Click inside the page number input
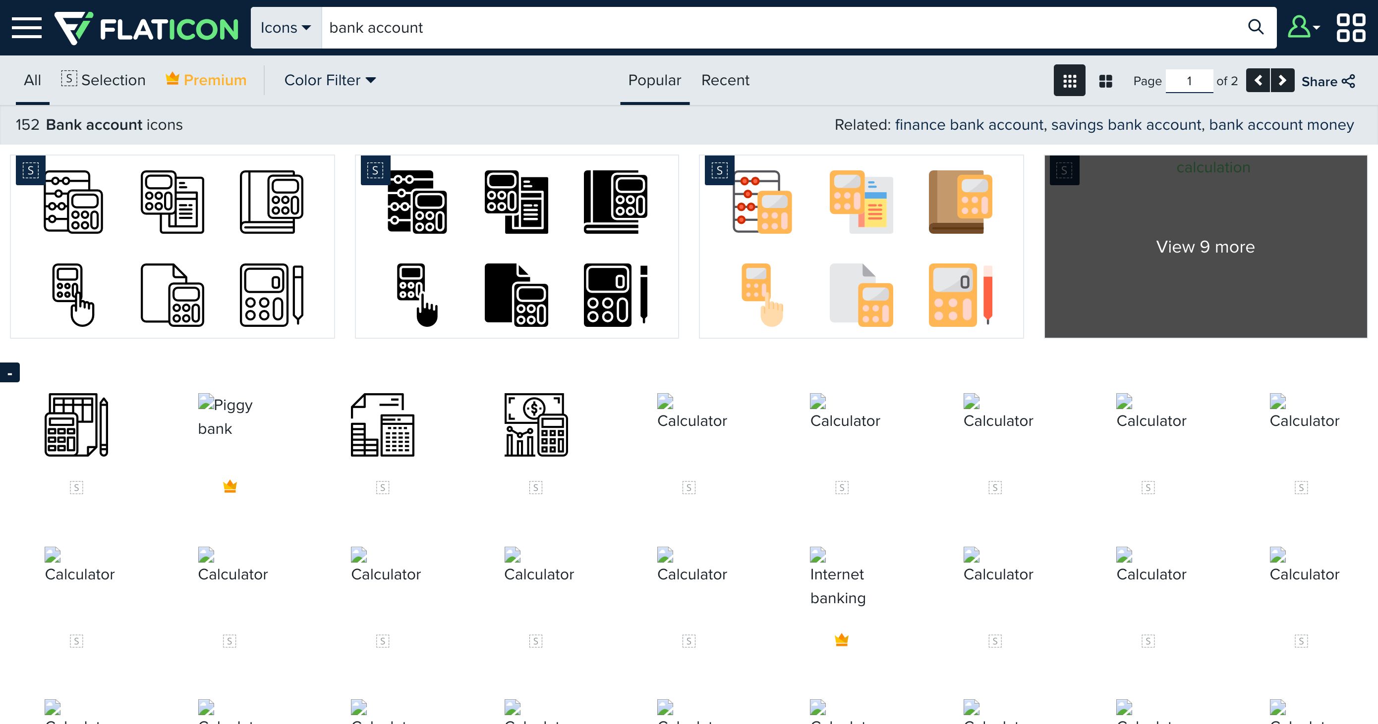1378x724 pixels. (1189, 81)
